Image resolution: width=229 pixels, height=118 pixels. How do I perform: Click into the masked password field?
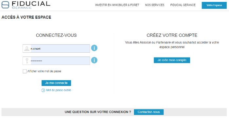[56, 61]
